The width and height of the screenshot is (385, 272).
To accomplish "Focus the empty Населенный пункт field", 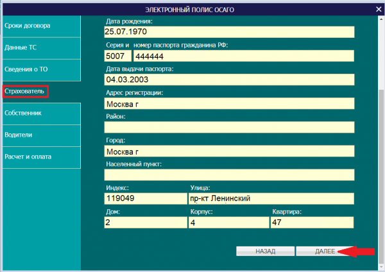I will (x=229, y=174).
